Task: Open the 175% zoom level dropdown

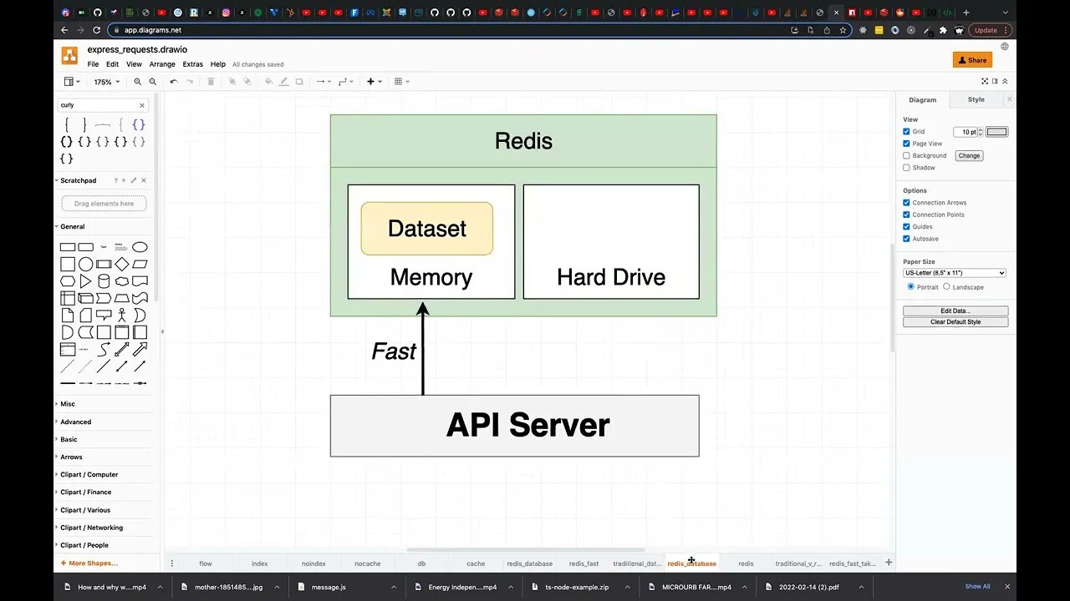Action: tap(106, 81)
